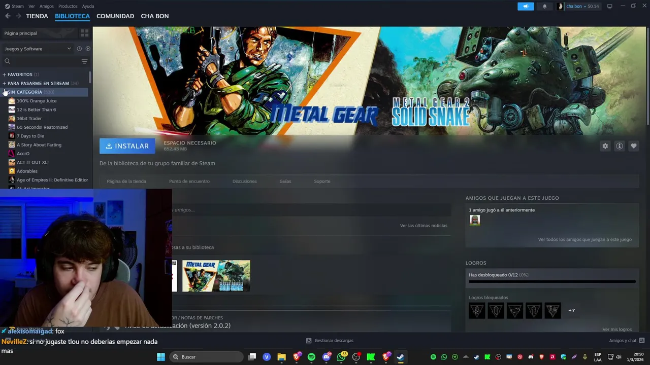Image resolution: width=650 pixels, height=365 pixels.
Task: Open Spotify from the taskbar
Action: coord(311,357)
